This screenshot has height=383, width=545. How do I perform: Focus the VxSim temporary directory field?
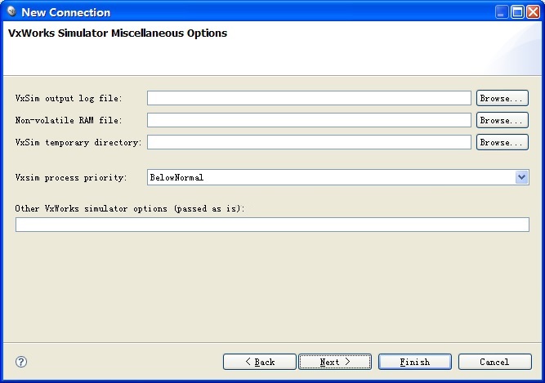point(309,142)
